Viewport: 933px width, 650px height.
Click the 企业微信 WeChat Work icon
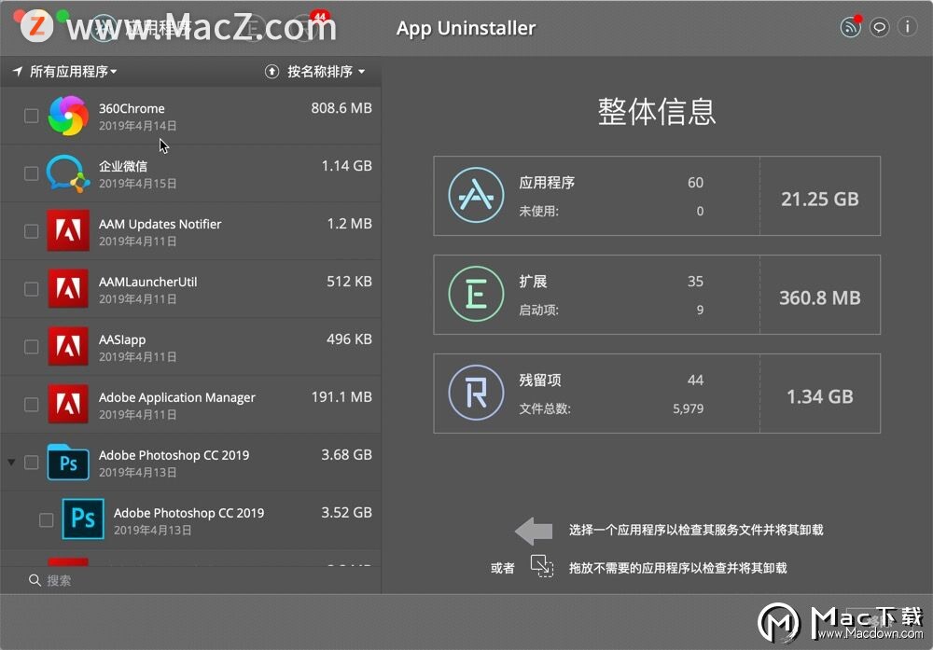[x=65, y=173]
